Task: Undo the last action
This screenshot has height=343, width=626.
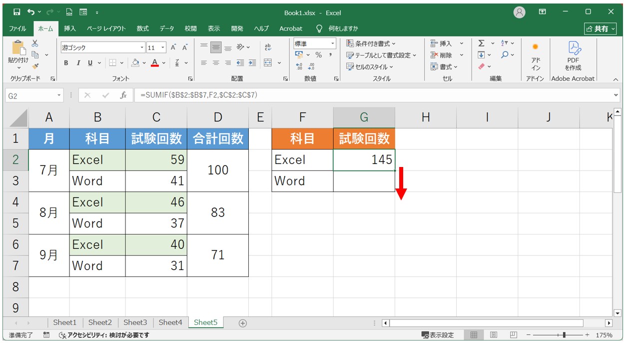Action: click(31, 12)
